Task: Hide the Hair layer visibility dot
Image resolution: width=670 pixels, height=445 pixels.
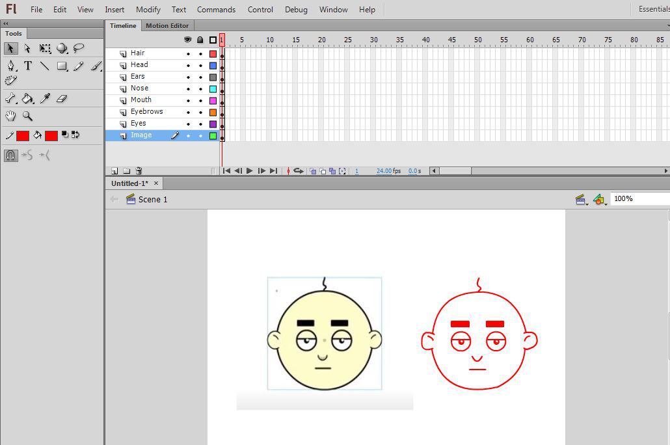Action: point(188,54)
